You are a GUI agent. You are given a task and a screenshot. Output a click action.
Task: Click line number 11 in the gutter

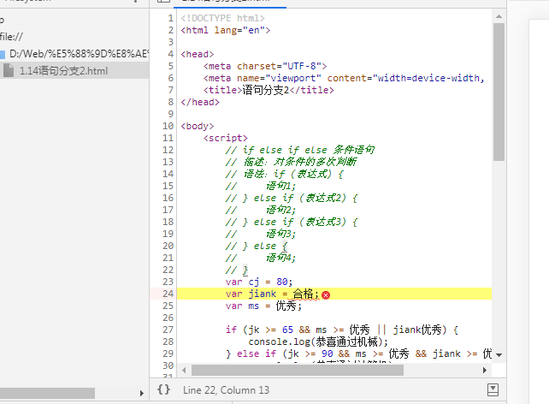click(x=168, y=138)
